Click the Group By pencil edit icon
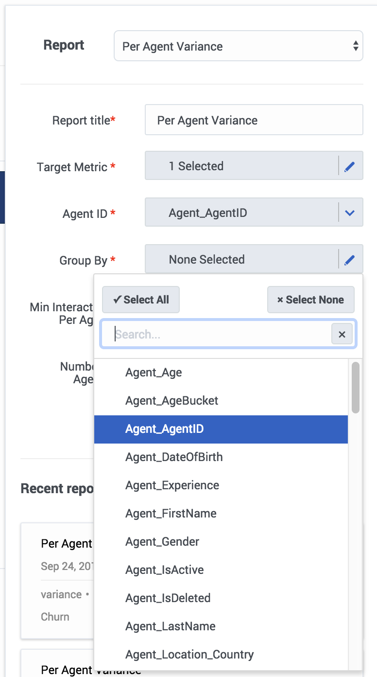 (x=350, y=260)
